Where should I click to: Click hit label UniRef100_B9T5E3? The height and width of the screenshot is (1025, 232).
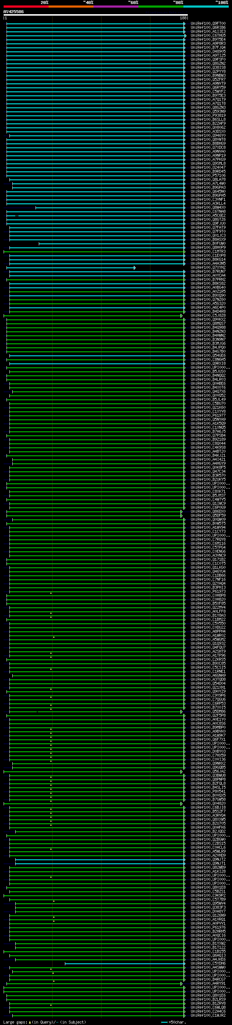tap(208, 96)
